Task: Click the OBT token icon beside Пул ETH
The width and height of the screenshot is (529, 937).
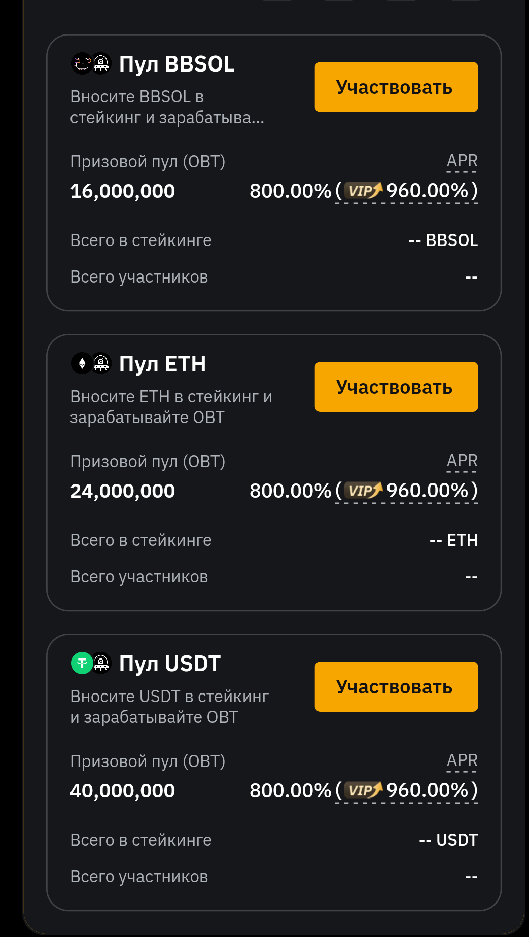Action: click(101, 363)
